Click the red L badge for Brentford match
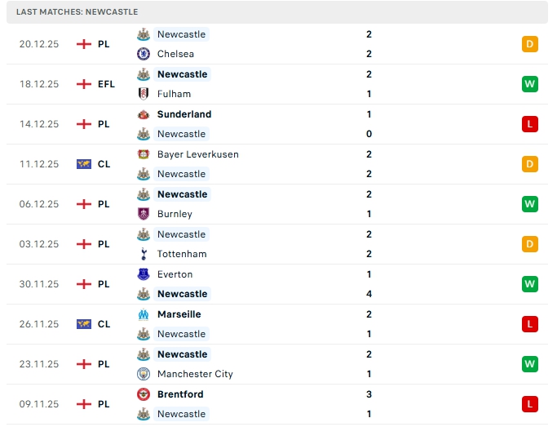The height and width of the screenshot is (427, 557). pyautogui.click(x=530, y=404)
